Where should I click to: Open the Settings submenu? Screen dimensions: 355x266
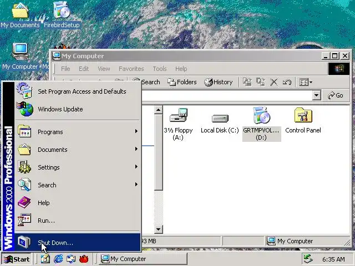[78, 167]
